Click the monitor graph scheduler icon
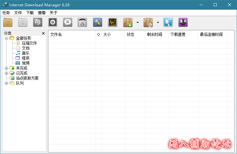The height and width of the screenshot is (154, 237). (113, 22)
